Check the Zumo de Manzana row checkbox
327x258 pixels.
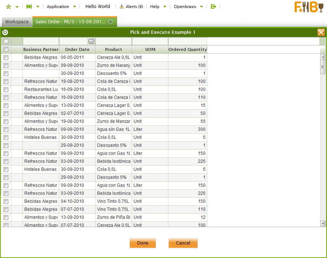tap(6, 121)
